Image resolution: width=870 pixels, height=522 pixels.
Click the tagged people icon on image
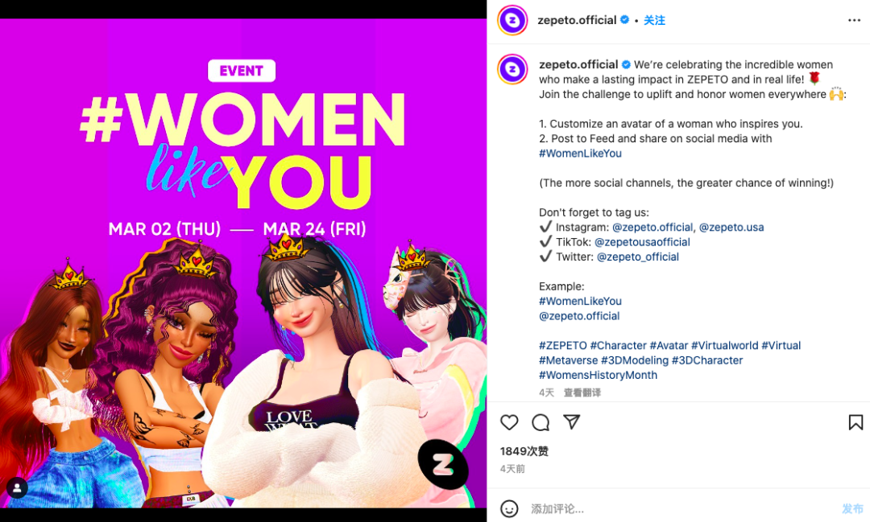coord(17,487)
